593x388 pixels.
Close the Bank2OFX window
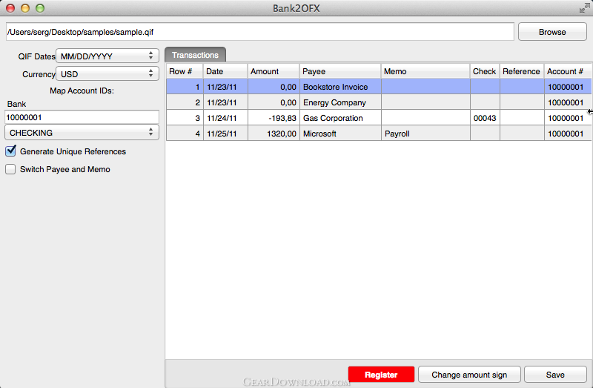tap(10, 8)
